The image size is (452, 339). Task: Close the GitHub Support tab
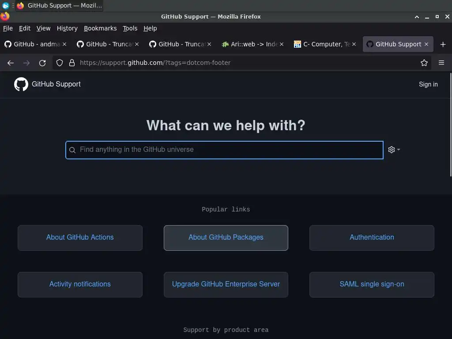(426, 44)
